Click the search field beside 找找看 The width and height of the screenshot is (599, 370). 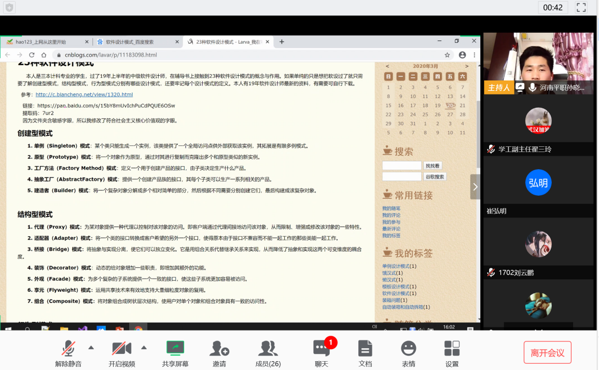click(x=401, y=166)
